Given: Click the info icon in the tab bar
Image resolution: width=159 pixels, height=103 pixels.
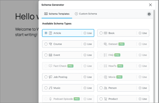Looking at the screenshot, I should [x=149, y=14].
